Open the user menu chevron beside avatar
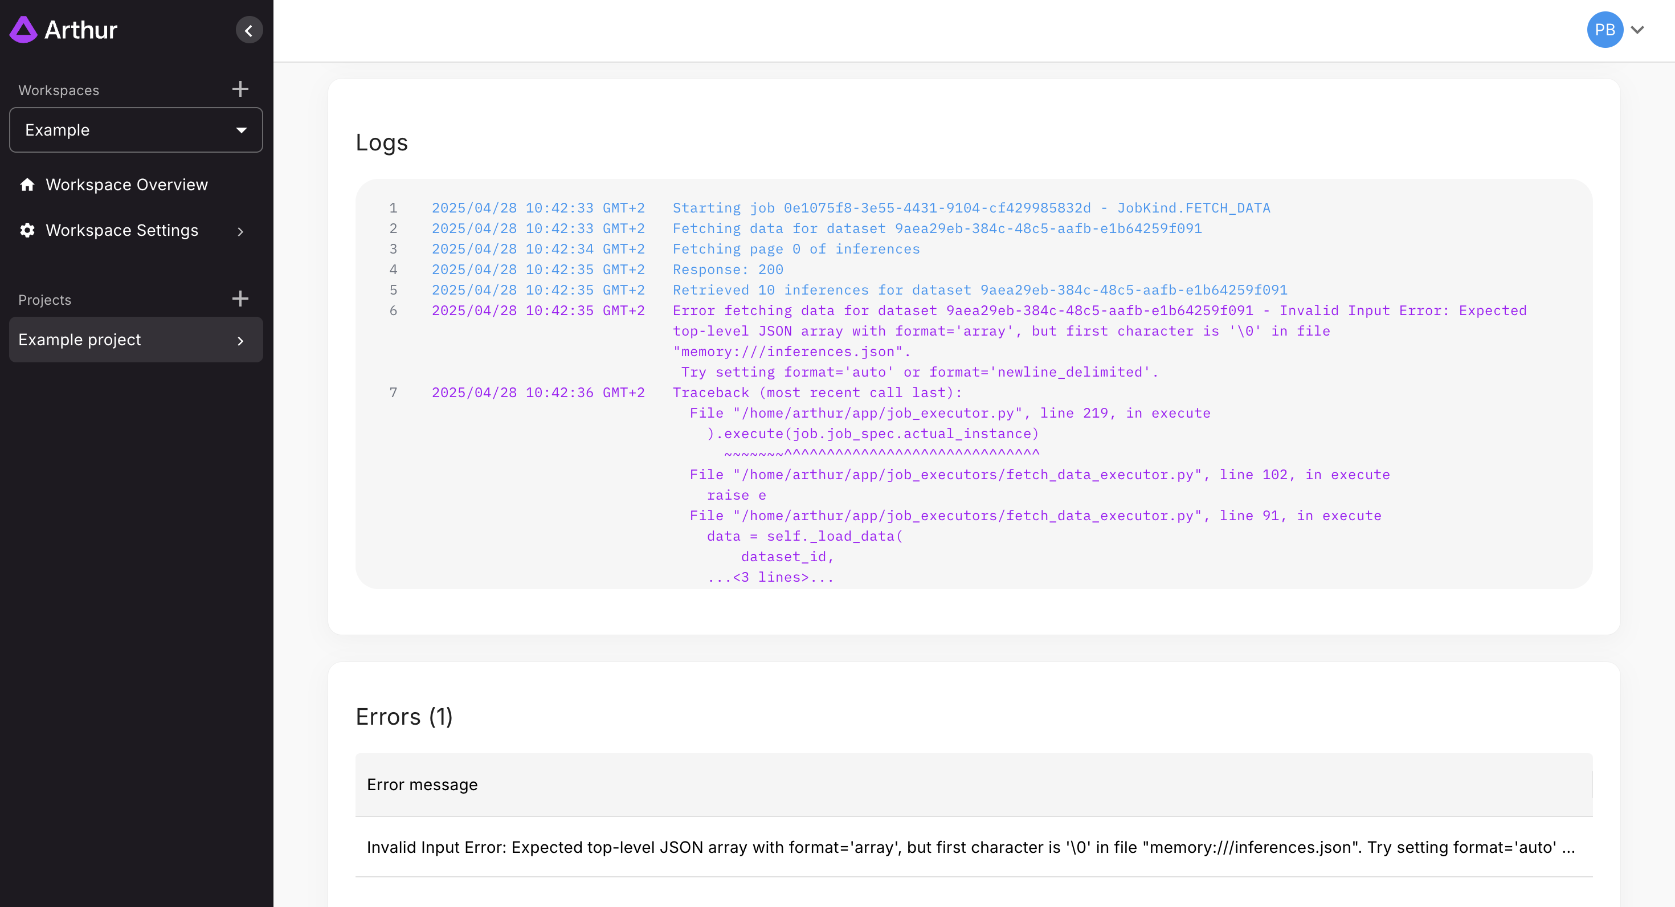The width and height of the screenshot is (1675, 907). pyautogui.click(x=1637, y=30)
